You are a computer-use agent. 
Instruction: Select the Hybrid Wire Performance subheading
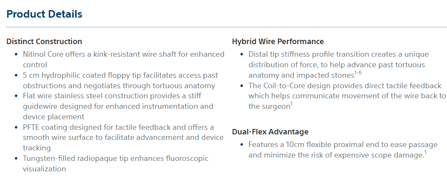(278, 42)
